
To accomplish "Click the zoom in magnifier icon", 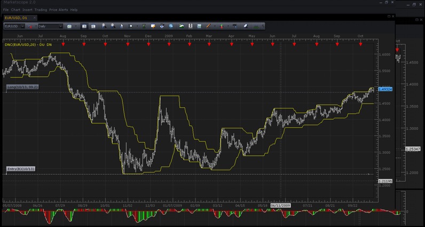I will pyautogui.click(x=104, y=26).
